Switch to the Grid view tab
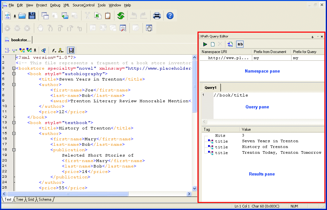 31,199
